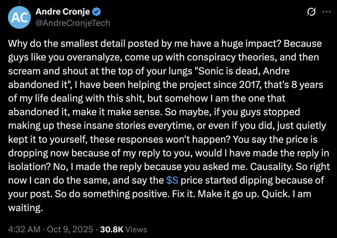Click the display name Andre Cronje
The height and width of the screenshot is (238, 337).
(62, 12)
